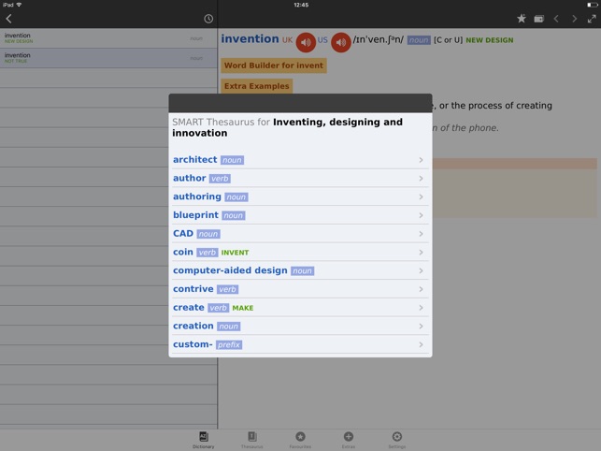Tap chevron on authoring row
This screenshot has height=451, width=601.
click(x=421, y=196)
